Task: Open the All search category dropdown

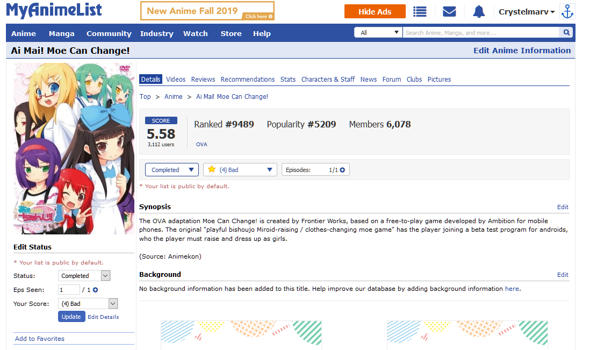Action: click(378, 33)
